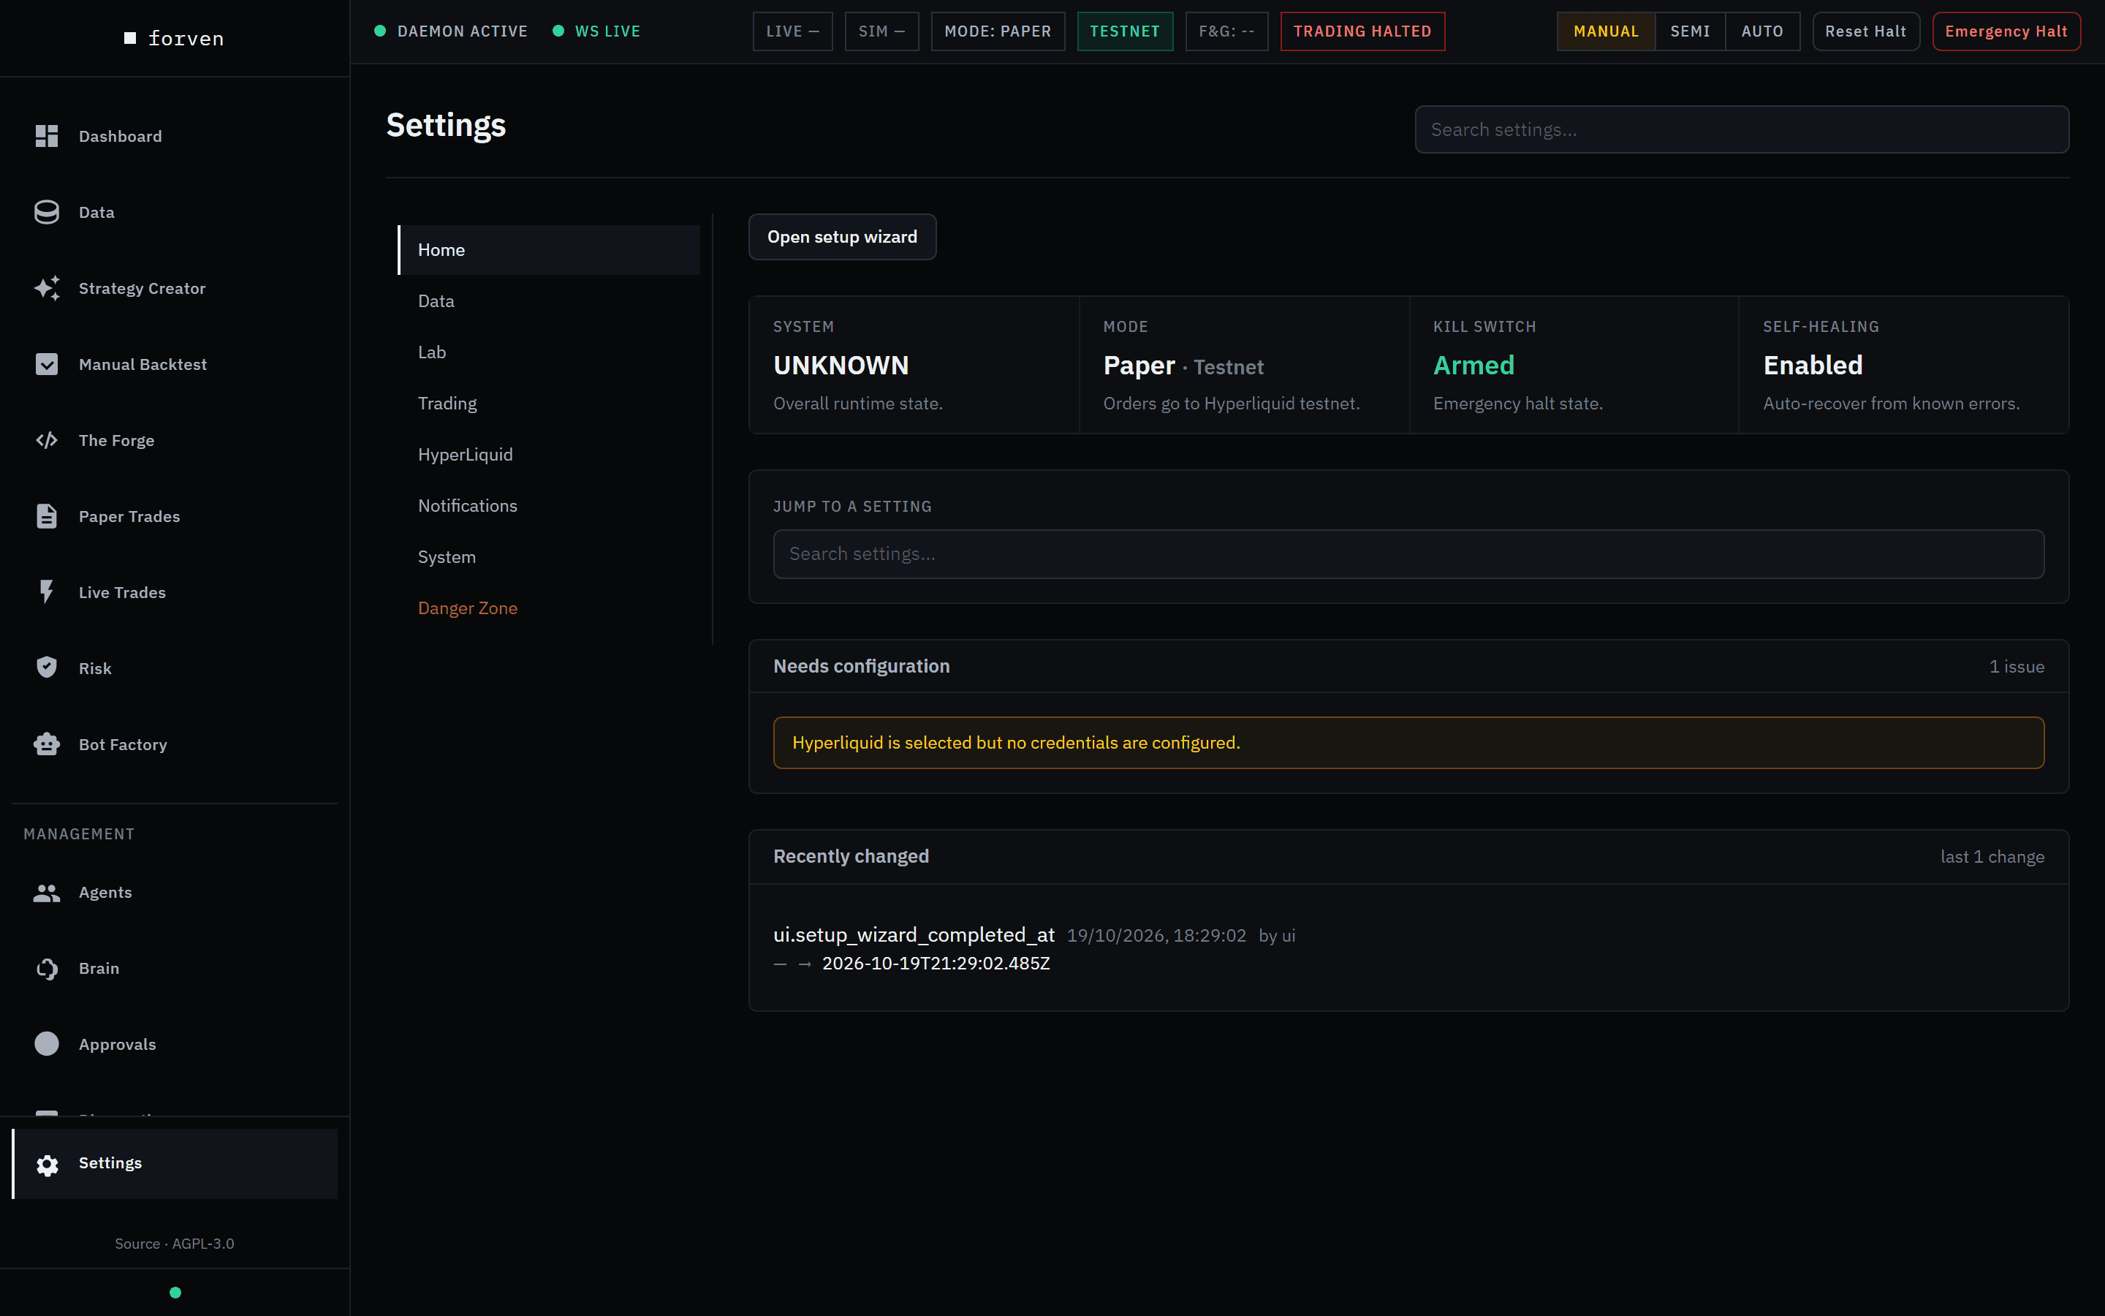
Task: Trigger the Emergency Halt button
Action: tap(2006, 31)
